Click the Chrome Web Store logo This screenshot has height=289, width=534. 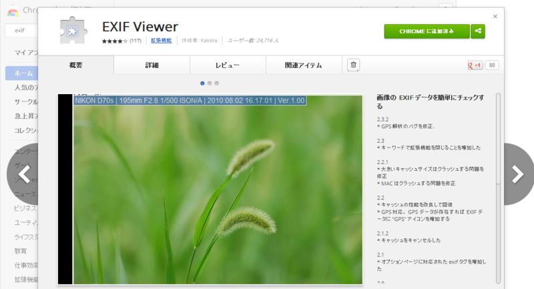coord(13,11)
